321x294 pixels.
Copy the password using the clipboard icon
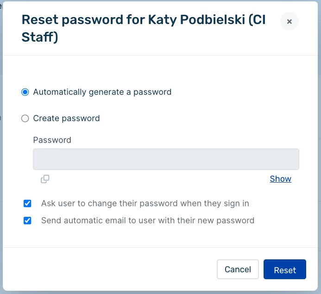pyautogui.click(x=45, y=179)
